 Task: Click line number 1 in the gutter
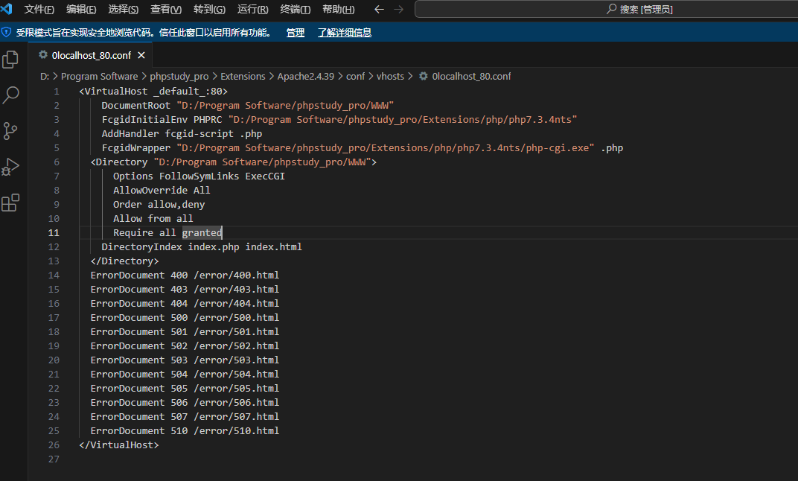[x=57, y=91]
